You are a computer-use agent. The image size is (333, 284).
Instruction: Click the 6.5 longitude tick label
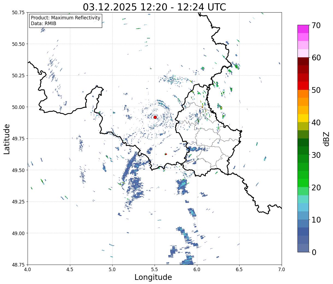(x=239, y=270)
